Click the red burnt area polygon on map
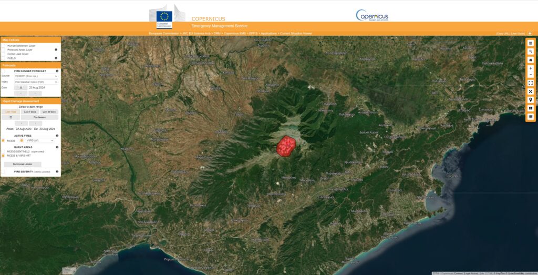This screenshot has height=275, width=538. pos(286,146)
